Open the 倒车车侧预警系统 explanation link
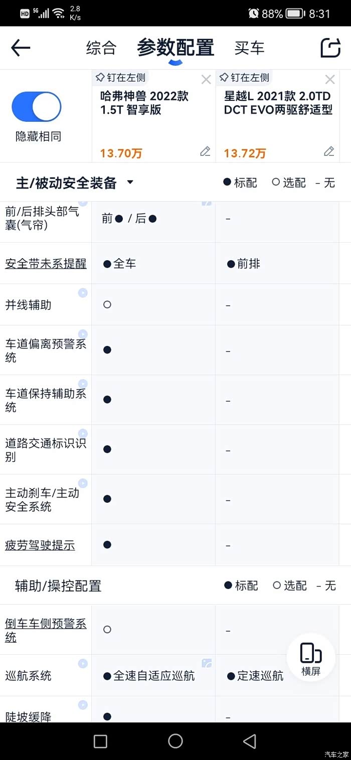Viewport: 351px width, 760px height. point(46,630)
